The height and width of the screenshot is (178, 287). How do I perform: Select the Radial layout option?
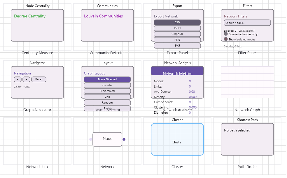point(107,108)
